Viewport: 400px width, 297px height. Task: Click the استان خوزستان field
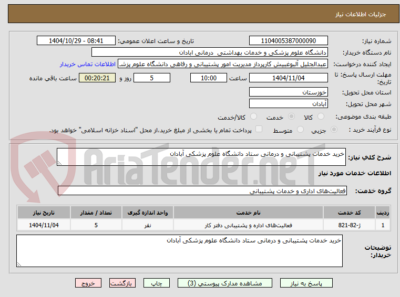(x=288, y=92)
